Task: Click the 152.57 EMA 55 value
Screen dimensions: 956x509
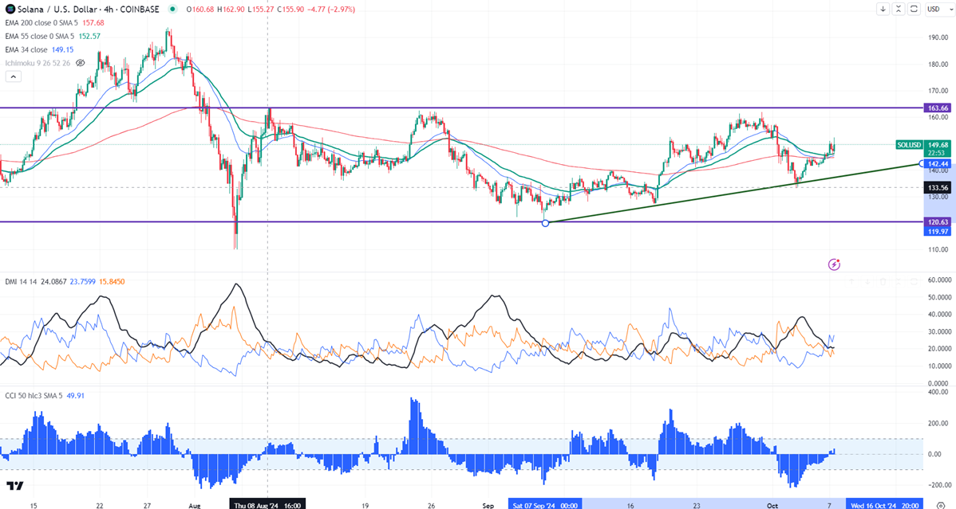Action: (89, 36)
